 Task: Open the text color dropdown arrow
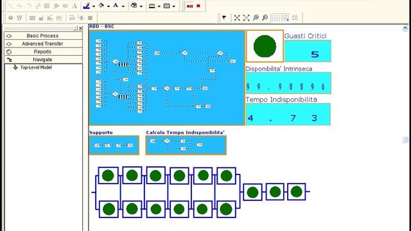click(123, 6)
